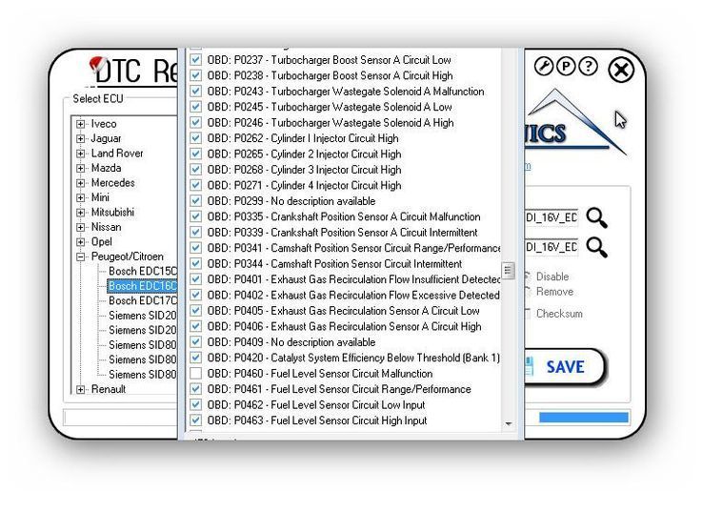Click the Land Rover tree label
Viewport: 702px width, 513px height.
[x=117, y=154]
